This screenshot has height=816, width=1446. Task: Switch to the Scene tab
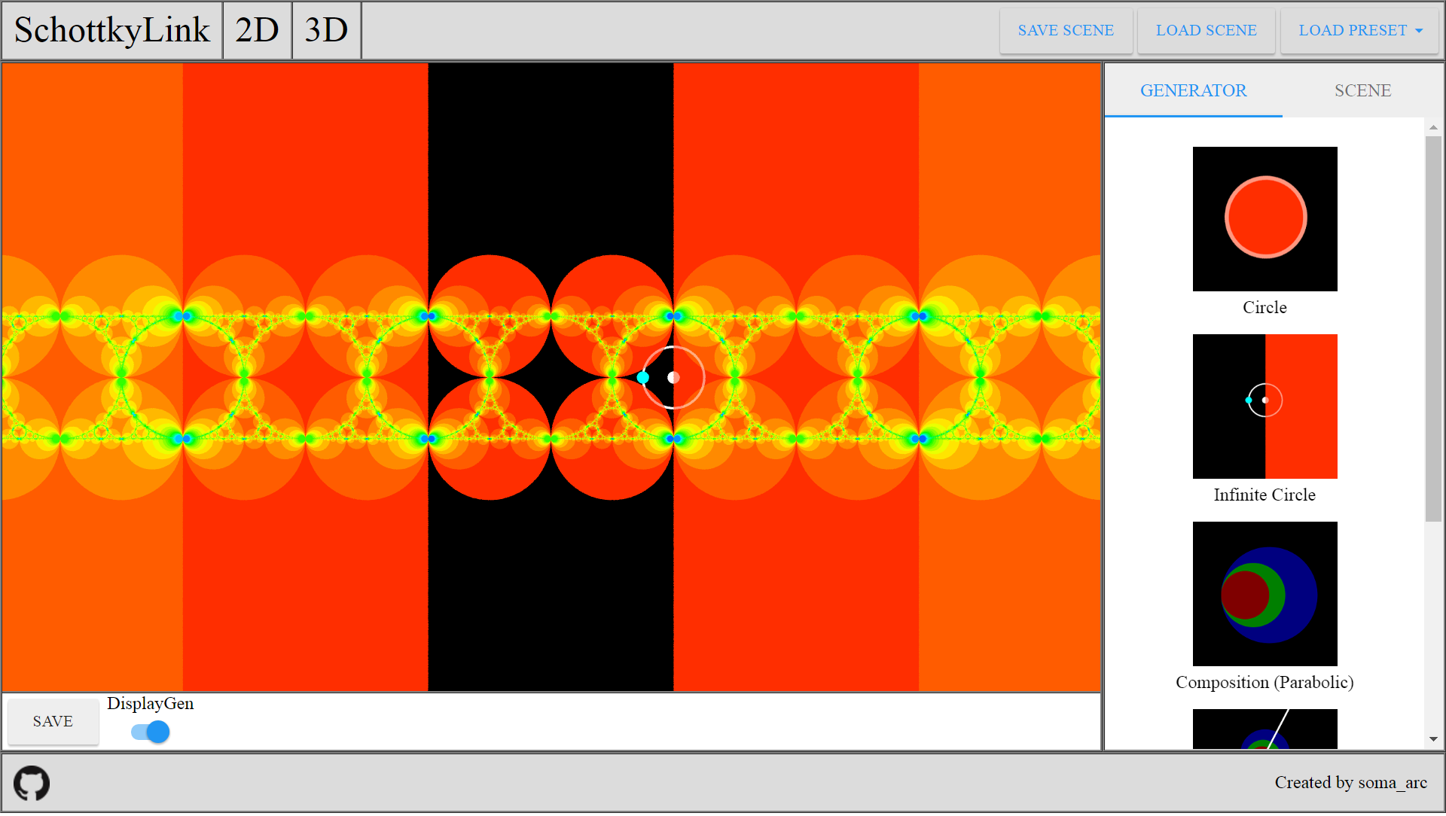click(x=1362, y=90)
